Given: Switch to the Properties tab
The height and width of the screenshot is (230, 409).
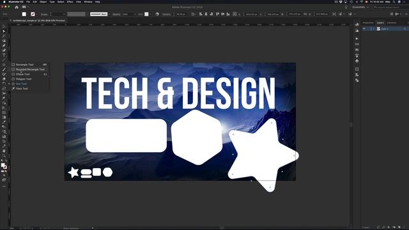Looking at the screenshot, I should [x=368, y=23].
